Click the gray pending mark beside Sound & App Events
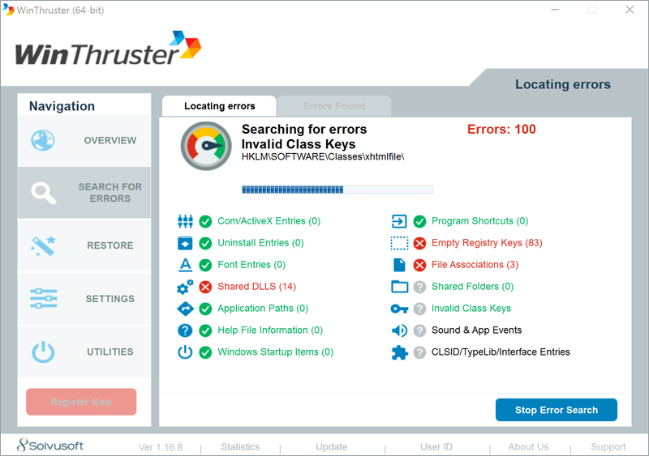This screenshot has height=456, width=649. point(419,330)
